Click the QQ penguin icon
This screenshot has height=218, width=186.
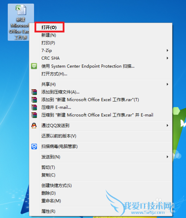34,126
